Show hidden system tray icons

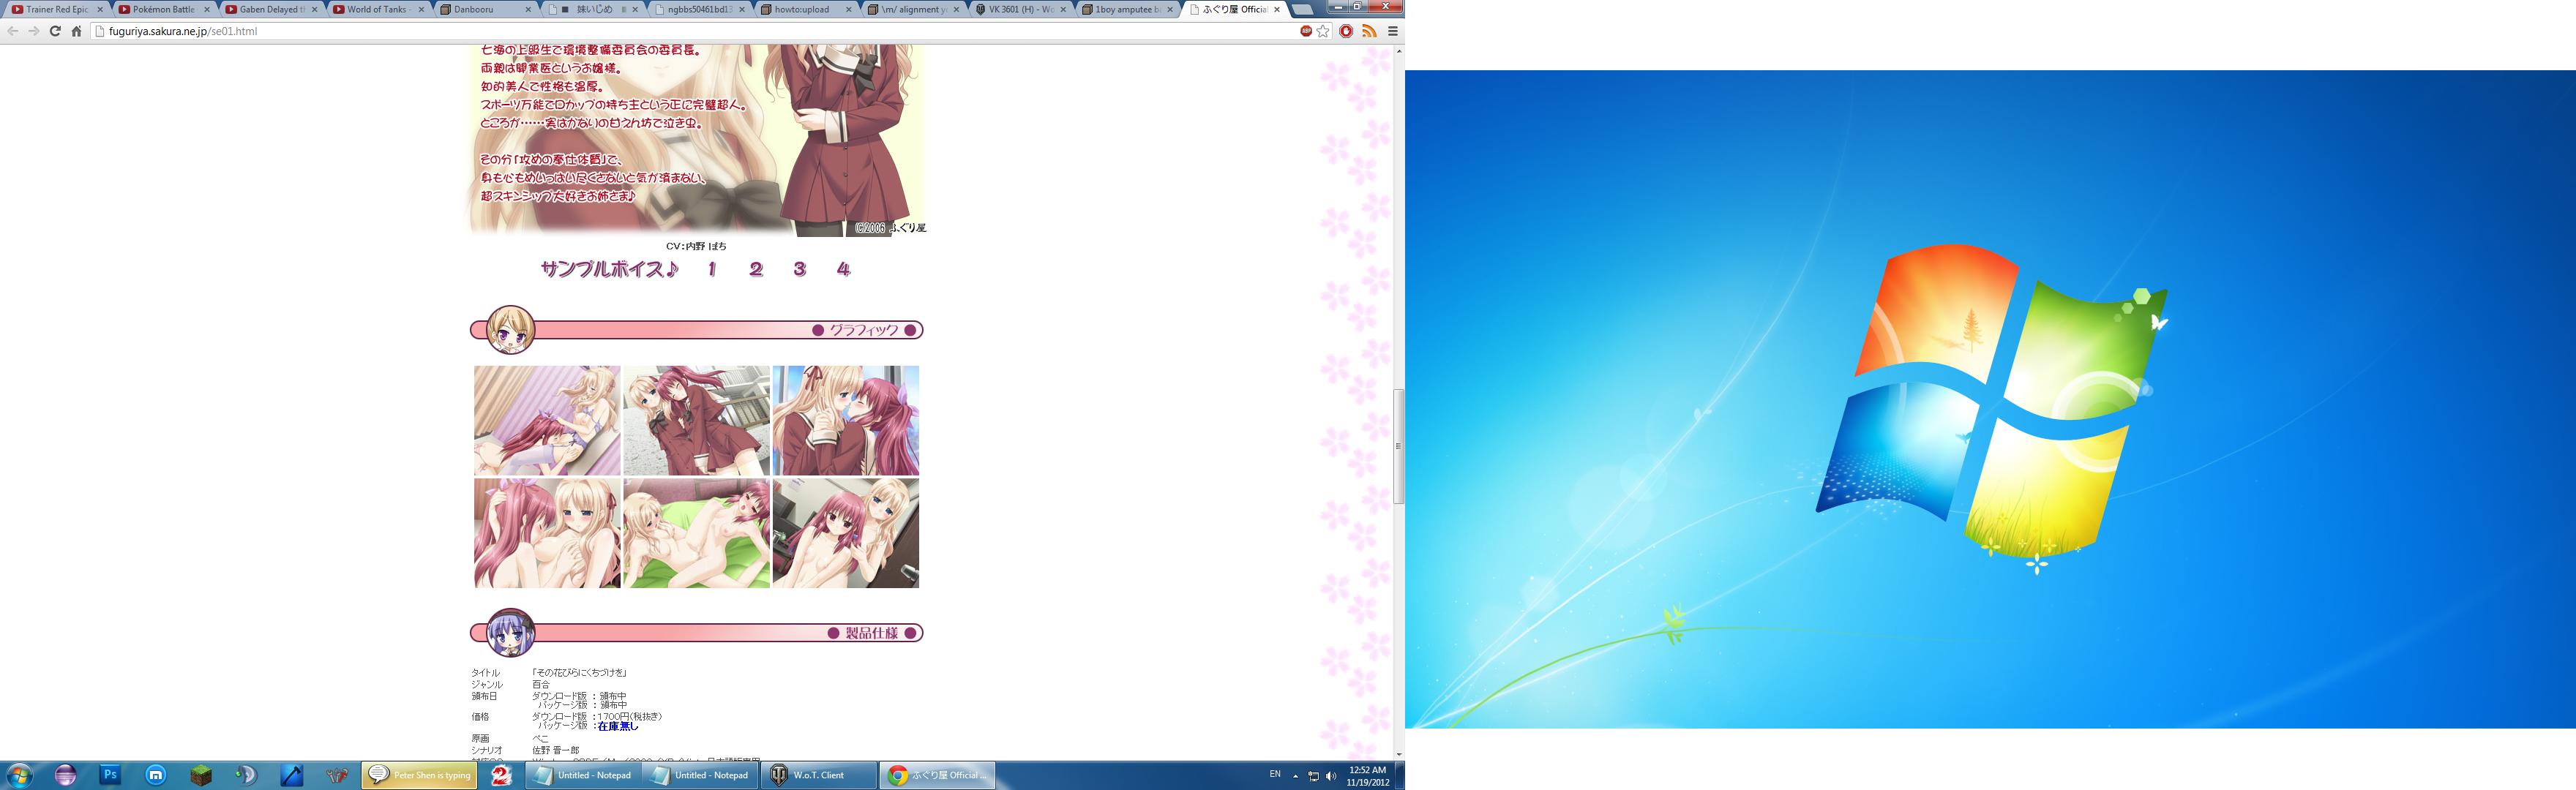(x=1296, y=776)
